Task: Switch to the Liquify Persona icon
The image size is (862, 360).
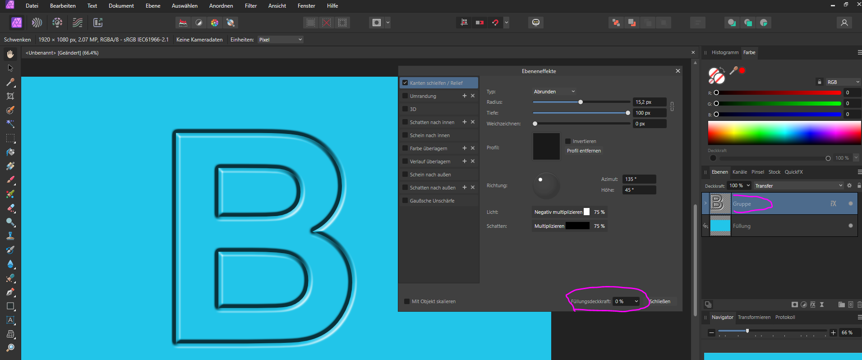Action: tap(37, 23)
